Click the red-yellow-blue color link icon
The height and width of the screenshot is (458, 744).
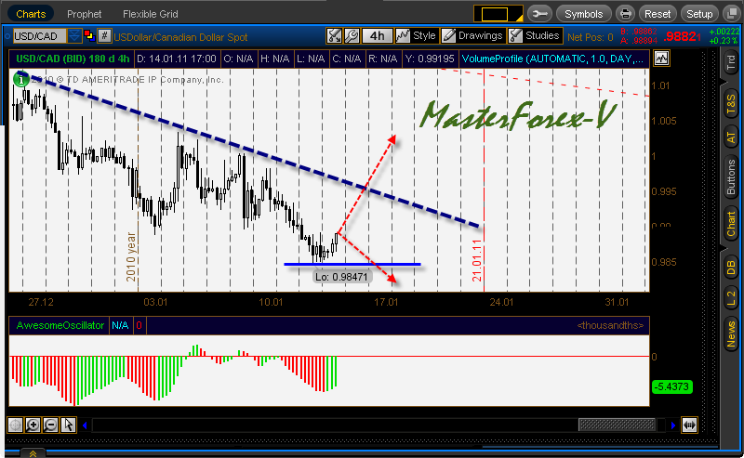coord(89,35)
